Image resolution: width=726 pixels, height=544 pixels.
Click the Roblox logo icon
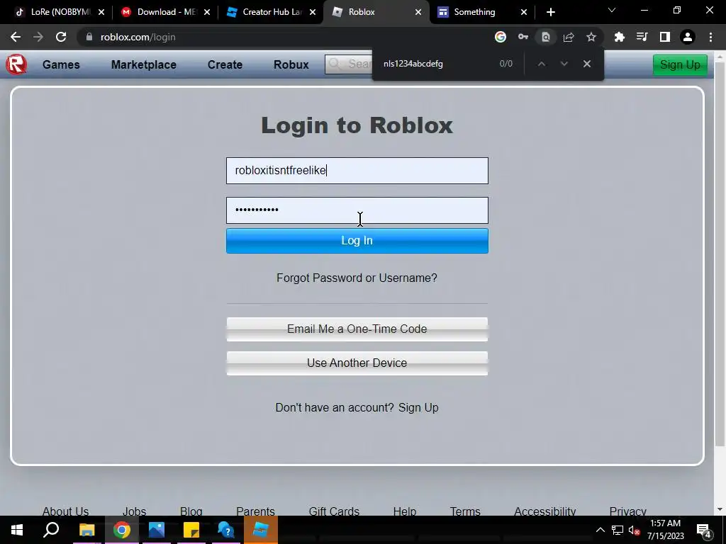(16, 64)
